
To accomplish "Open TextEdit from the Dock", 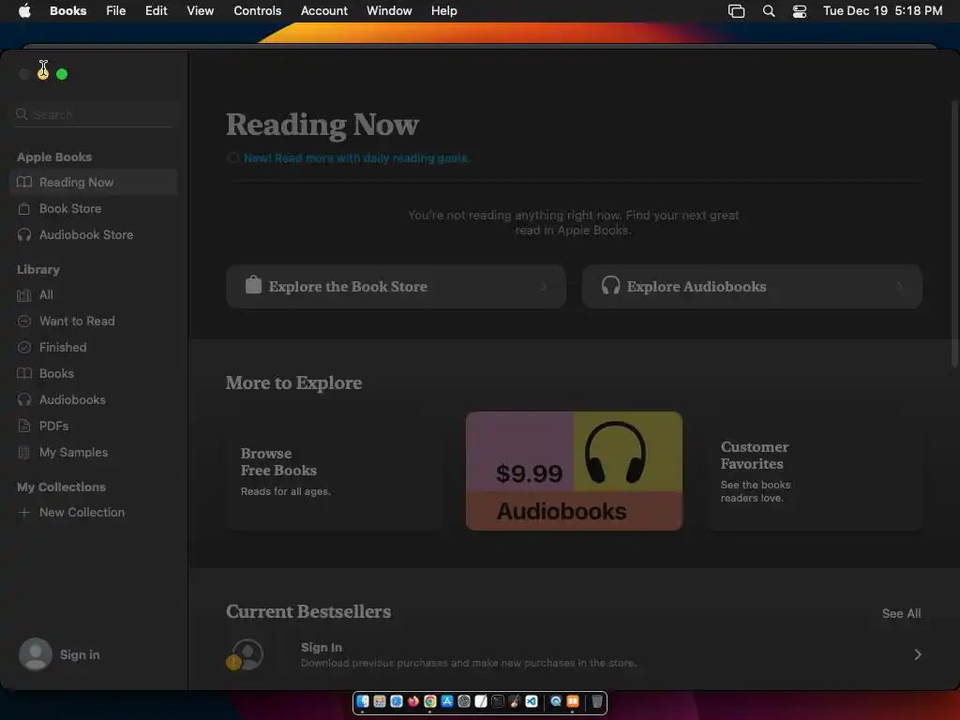I will (481, 701).
